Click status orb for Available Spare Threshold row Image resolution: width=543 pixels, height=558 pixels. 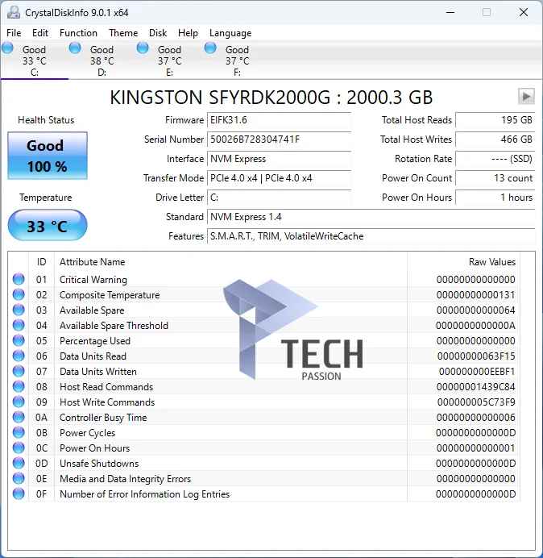pyautogui.click(x=19, y=325)
